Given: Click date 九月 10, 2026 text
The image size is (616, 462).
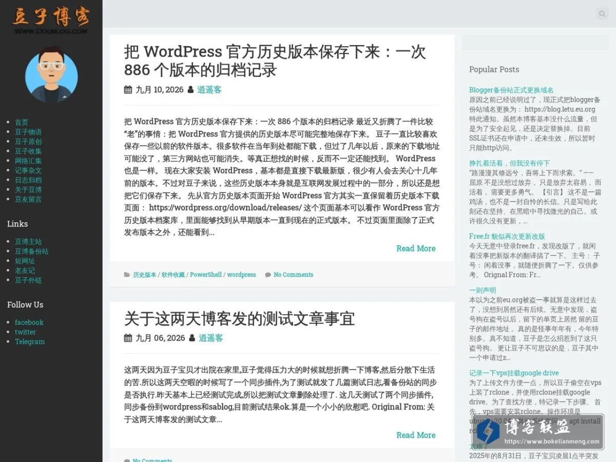Looking at the screenshot, I should (x=159, y=90).
